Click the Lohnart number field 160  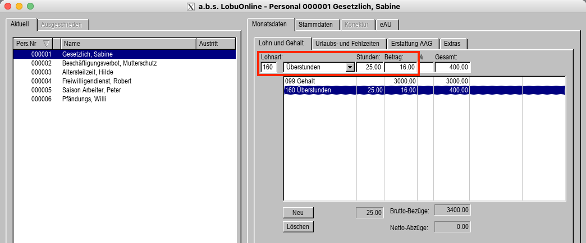(269, 67)
